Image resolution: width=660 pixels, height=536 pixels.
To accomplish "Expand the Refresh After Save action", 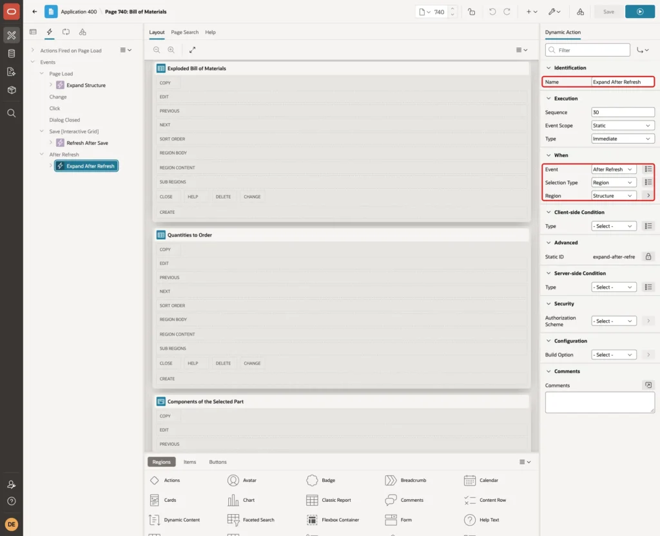I will 51,142.
